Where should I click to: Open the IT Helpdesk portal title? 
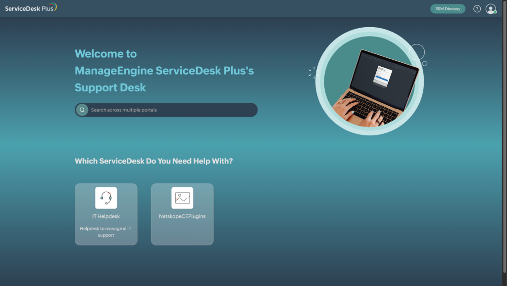tap(106, 216)
